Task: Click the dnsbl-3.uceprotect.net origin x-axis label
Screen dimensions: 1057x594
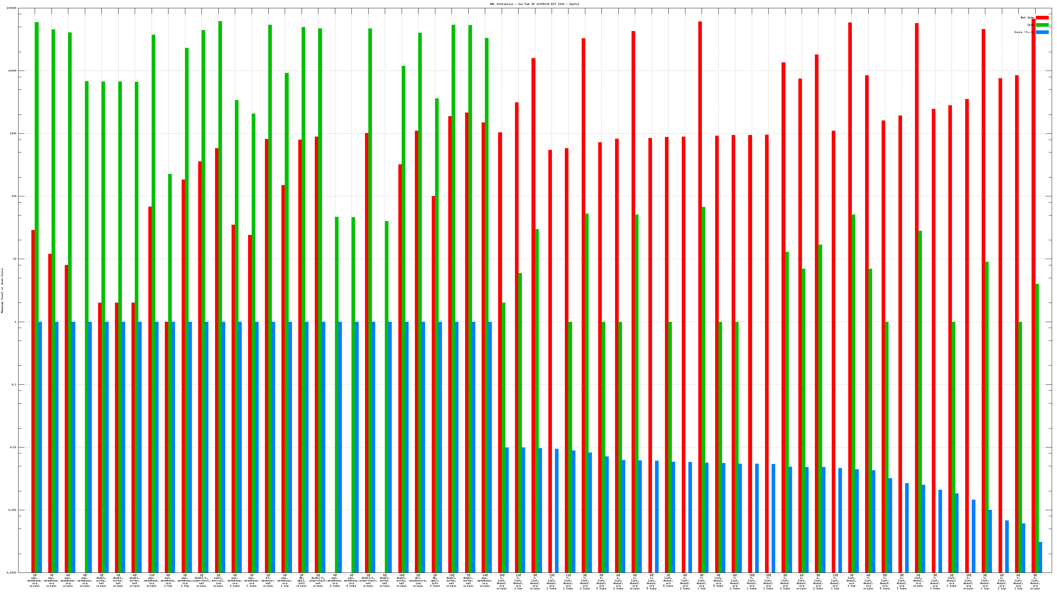Action: [318, 580]
